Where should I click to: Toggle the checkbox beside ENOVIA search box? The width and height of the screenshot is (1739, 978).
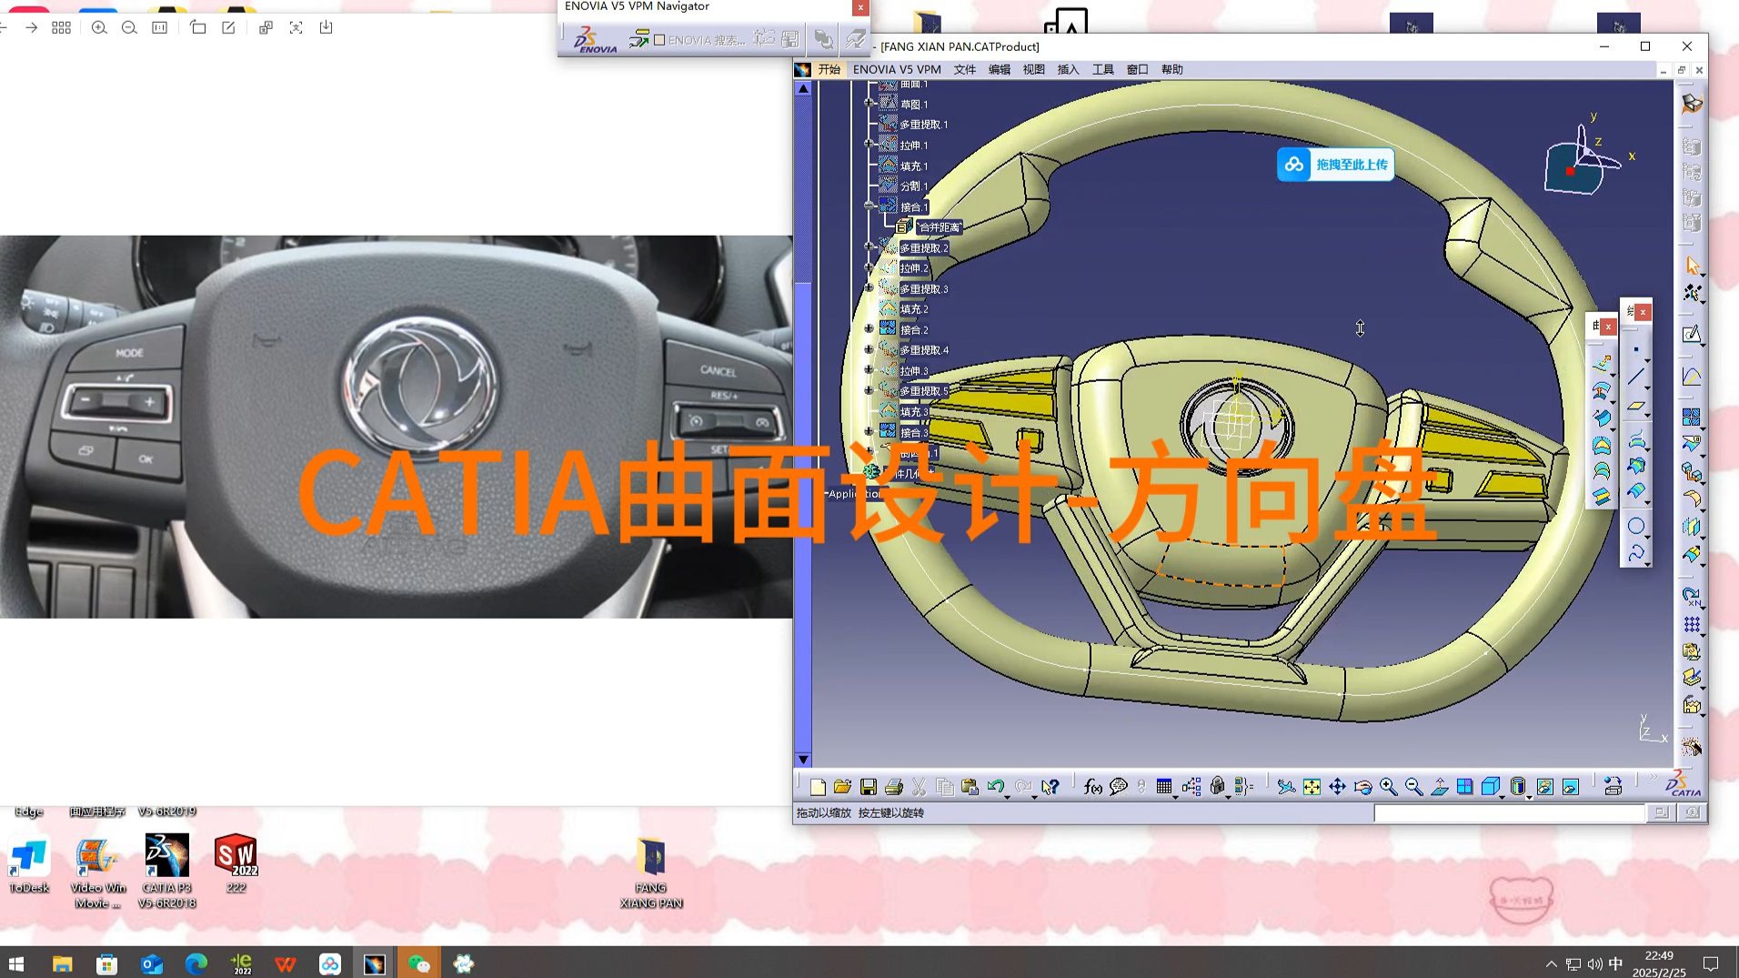coord(659,40)
